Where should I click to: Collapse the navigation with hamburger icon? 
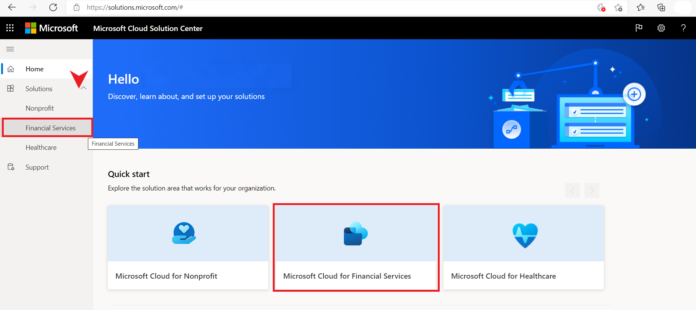tap(10, 49)
